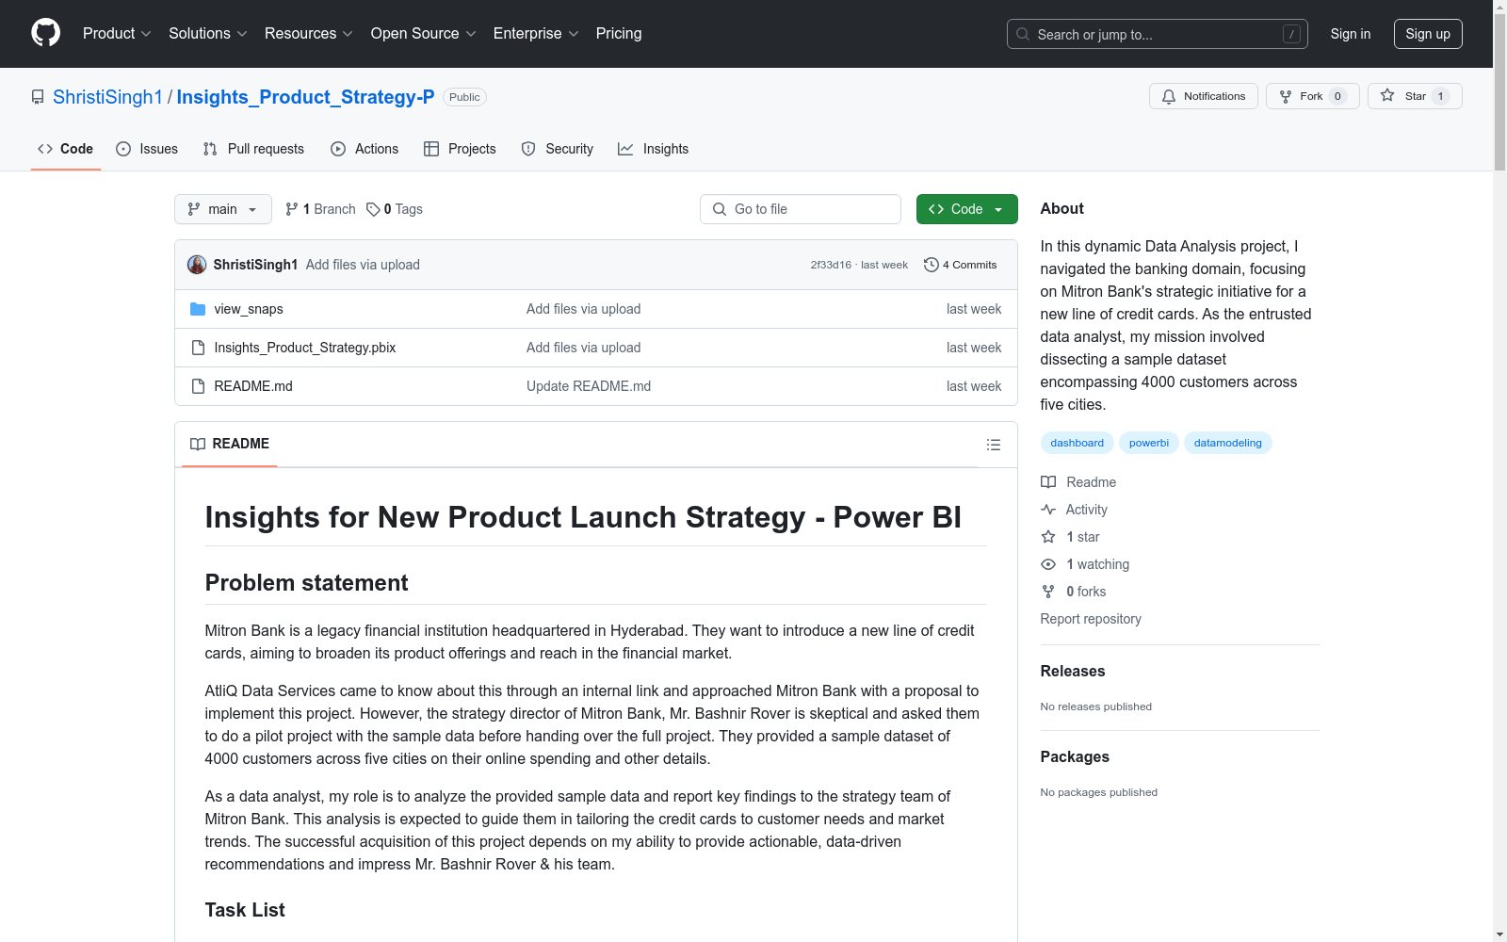1507x942 pixels.
Task: Open the Releases section heading
Action: click(x=1073, y=671)
